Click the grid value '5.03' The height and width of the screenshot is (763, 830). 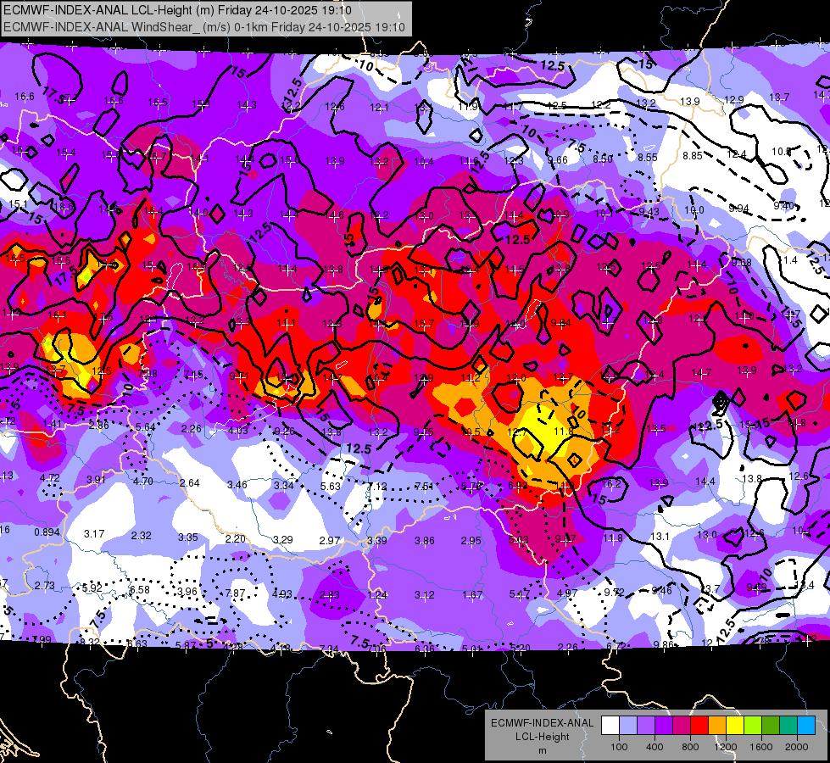pyautogui.click(x=519, y=540)
